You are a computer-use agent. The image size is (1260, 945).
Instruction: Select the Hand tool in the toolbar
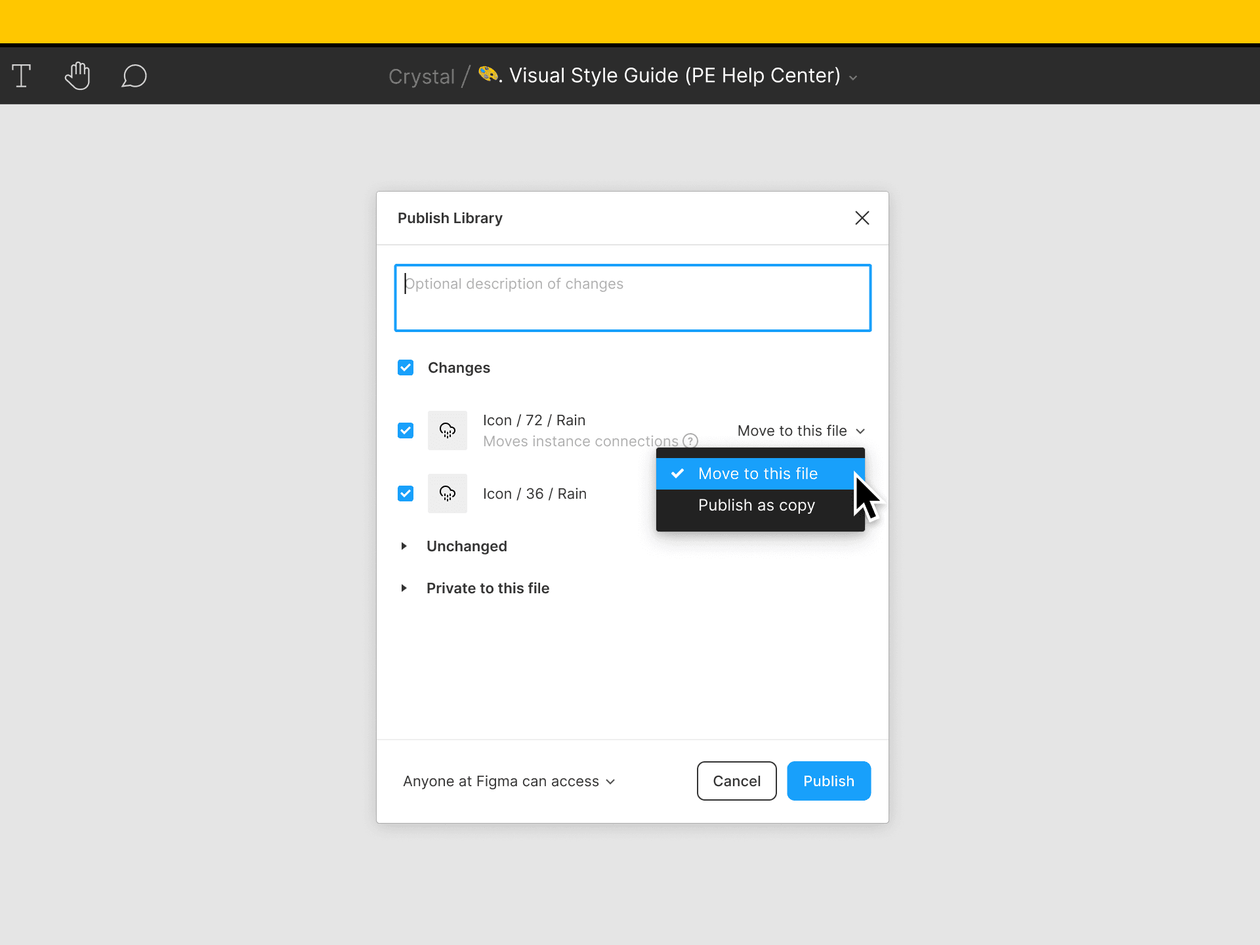(77, 75)
